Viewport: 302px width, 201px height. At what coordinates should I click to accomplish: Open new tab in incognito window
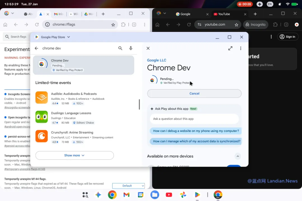tap(255, 14)
